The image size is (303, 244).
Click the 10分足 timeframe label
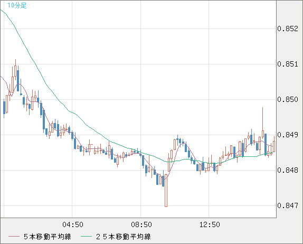coord(17,5)
